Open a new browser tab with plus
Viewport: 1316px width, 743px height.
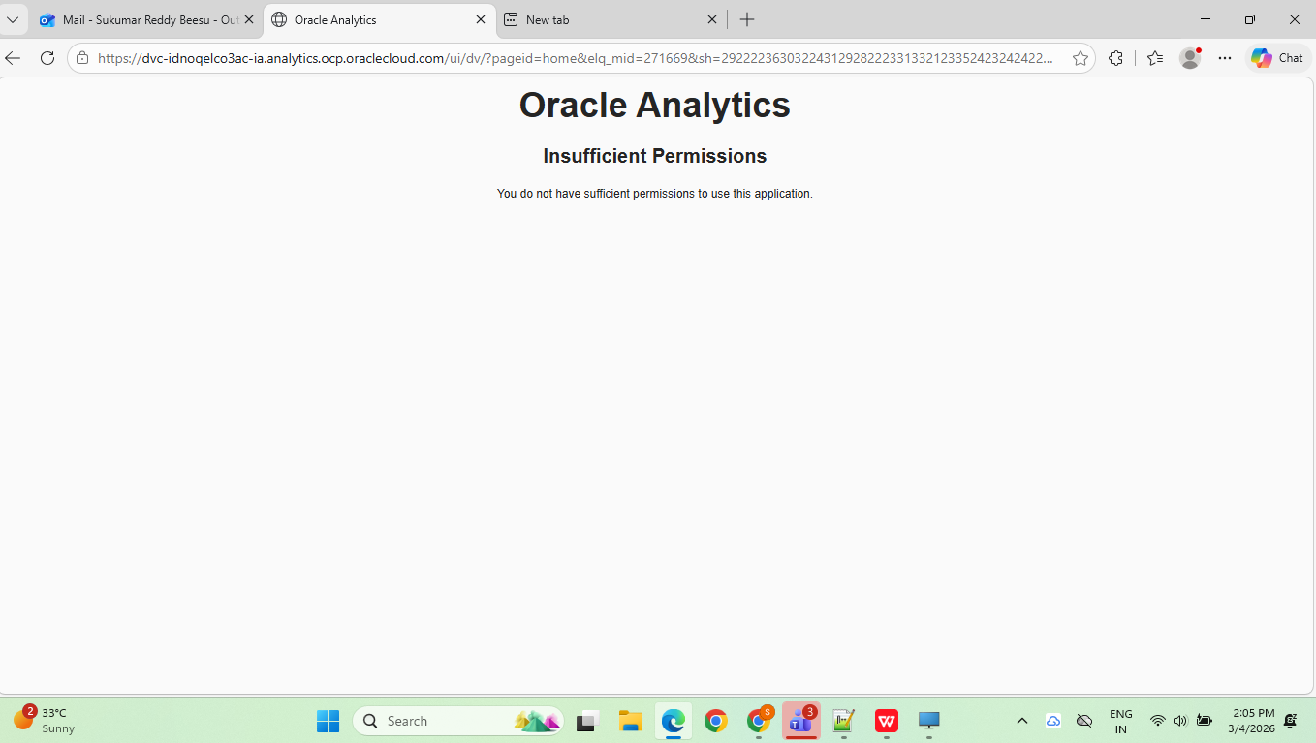pos(746,19)
